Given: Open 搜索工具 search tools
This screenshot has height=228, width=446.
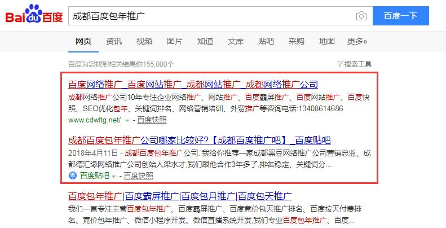Looking at the screenshot, I should click(358, 64).
